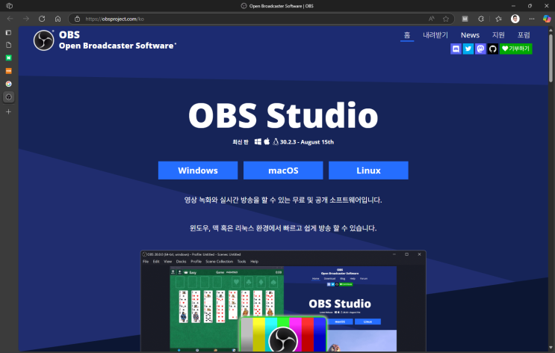Click the 30.2.3 - August 15th version text
This screenshot has width=555, height=353.
307,142
